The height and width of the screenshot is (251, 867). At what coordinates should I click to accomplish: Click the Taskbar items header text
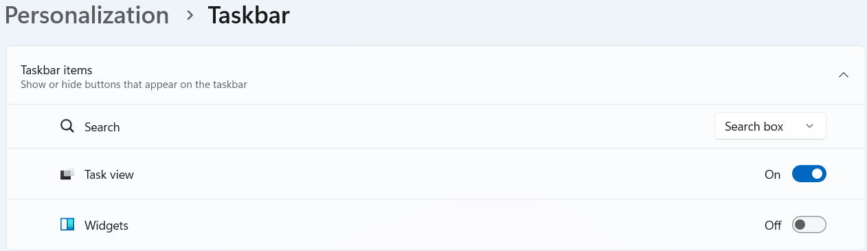(x=56, y=70)
